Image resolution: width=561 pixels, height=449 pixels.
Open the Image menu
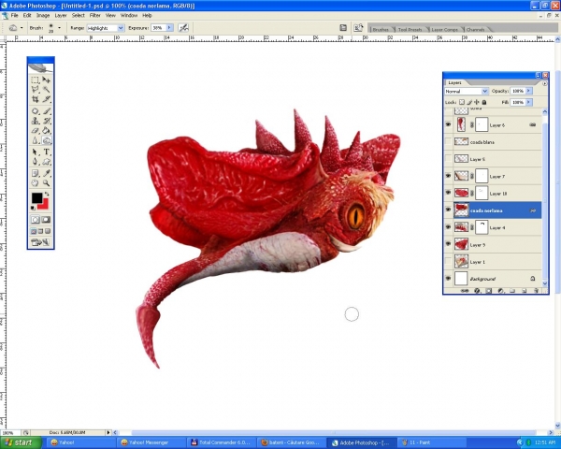coord(43,15)
